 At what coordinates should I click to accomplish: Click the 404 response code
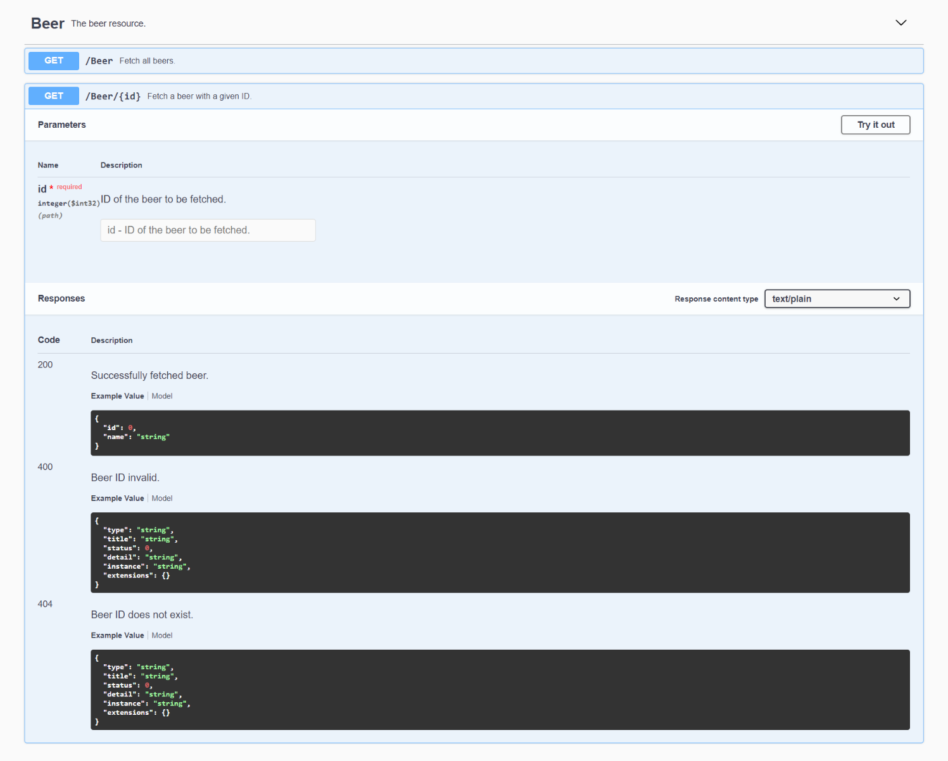tap(45, 604)
